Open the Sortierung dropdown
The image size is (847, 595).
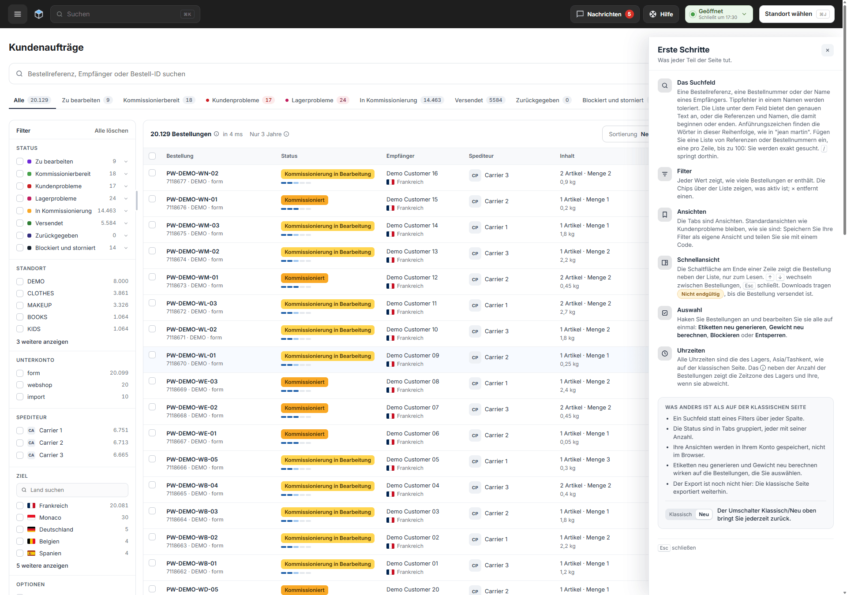pyautogui.click(x=626, y=134)
